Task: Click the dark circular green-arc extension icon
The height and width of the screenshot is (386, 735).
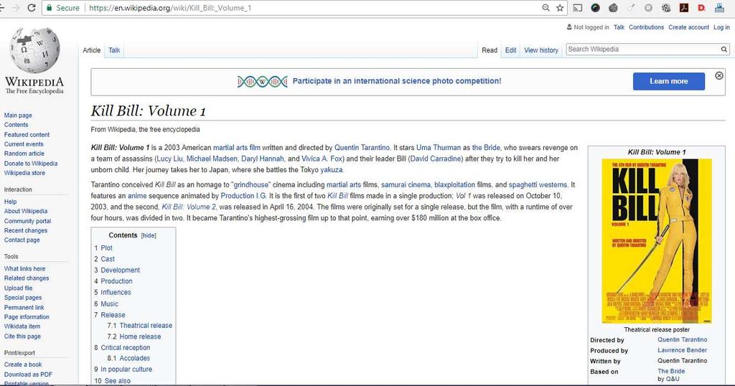Action: [595, 7]
